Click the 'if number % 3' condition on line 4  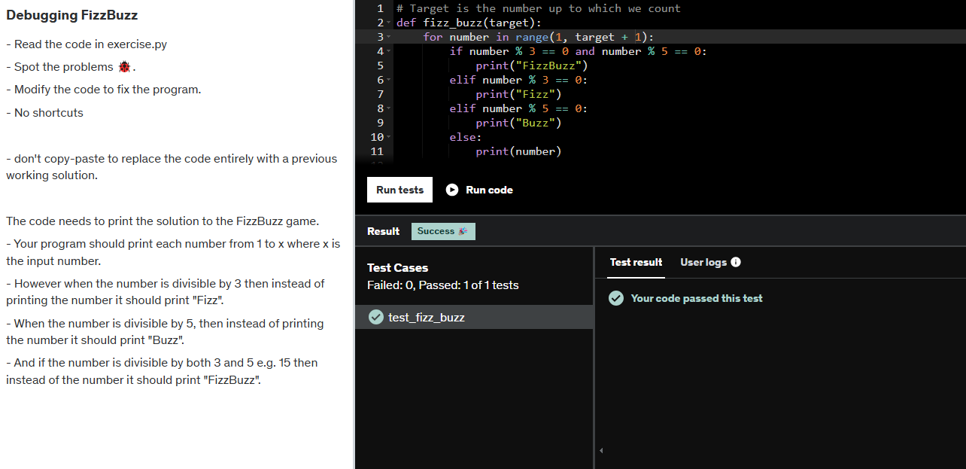(578, 51)
